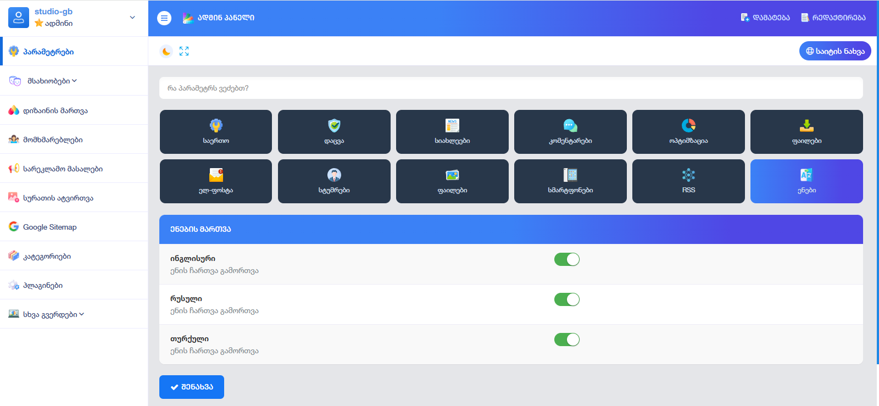Open the კომენტარები chat bubble tile
The height and width of the screenshot is (406, 879).
click(x=570, y=132)
